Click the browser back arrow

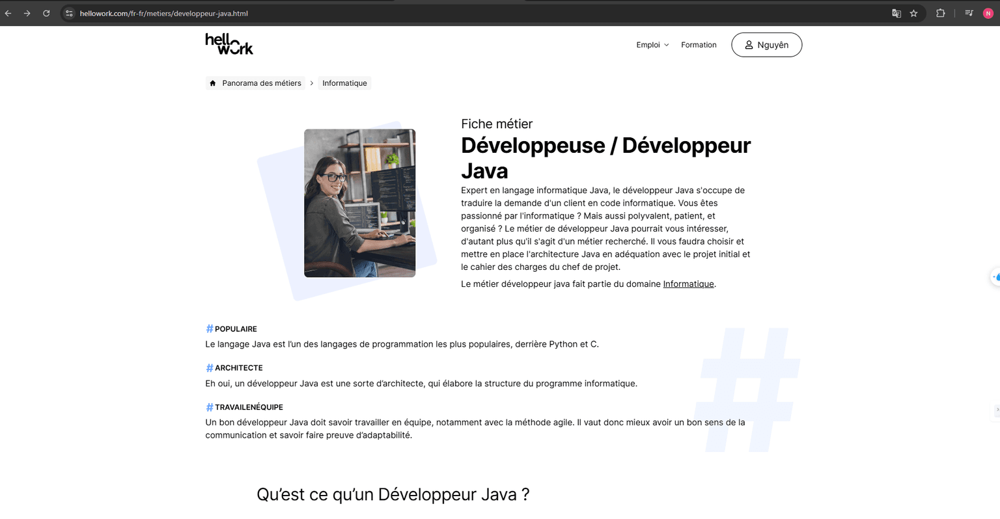(x=8, y=13)
